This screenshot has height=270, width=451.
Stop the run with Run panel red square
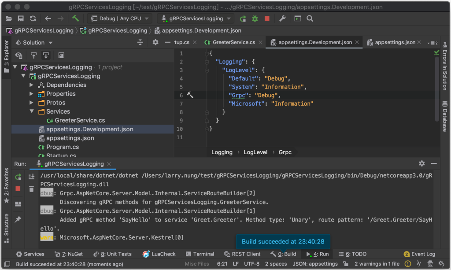(x=18, y=189)
